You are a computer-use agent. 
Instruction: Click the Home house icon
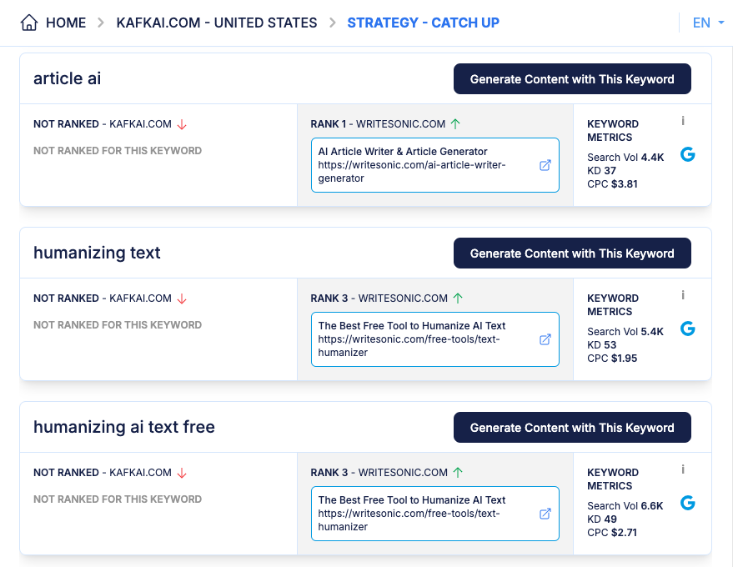point(29,23)
